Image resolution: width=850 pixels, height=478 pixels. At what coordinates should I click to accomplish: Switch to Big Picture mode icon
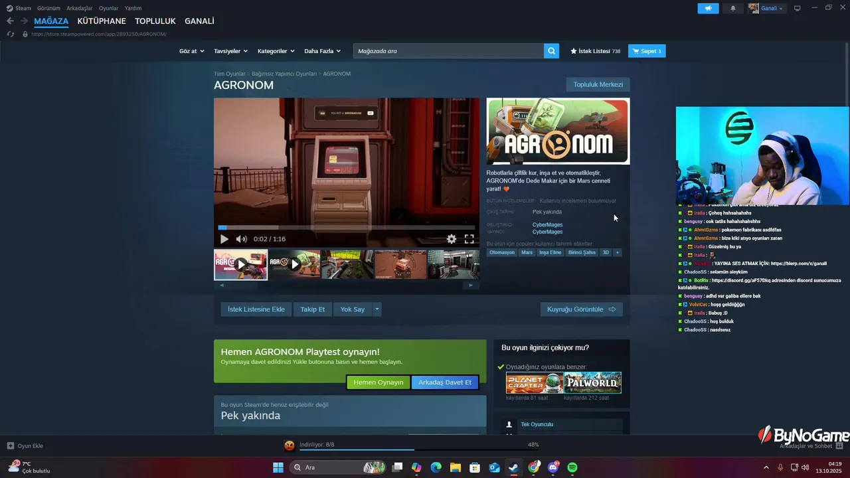pos(798,8)
